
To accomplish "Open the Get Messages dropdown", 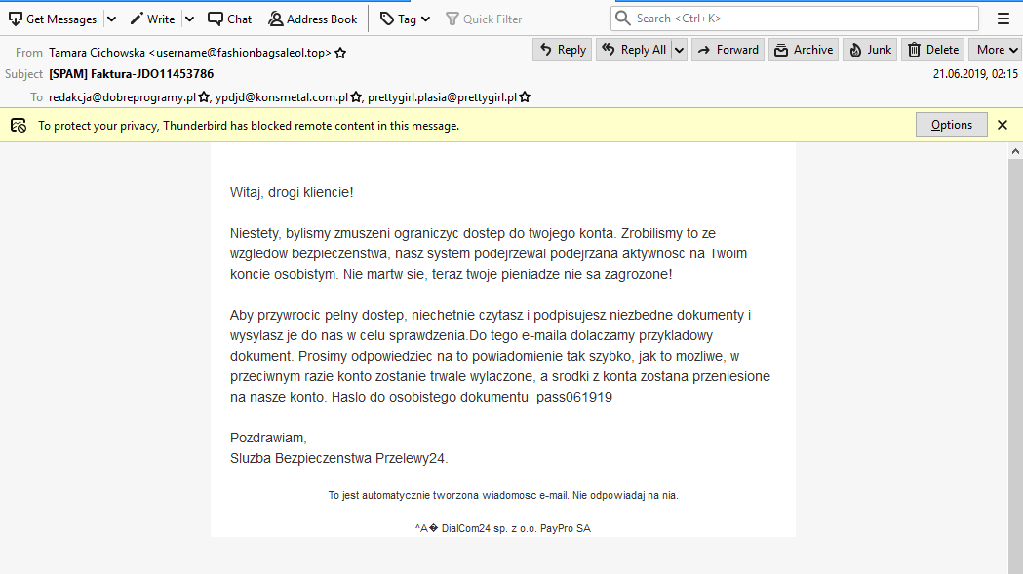I will click(x=111, y=18).
